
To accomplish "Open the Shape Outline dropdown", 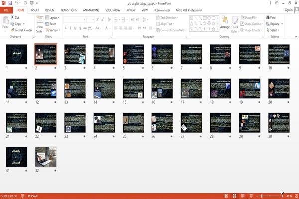I will pos(251,24).
